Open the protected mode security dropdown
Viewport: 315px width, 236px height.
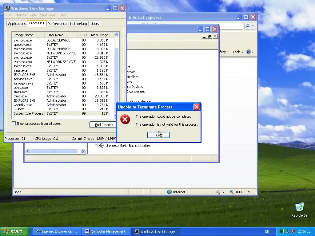[223, 192]
